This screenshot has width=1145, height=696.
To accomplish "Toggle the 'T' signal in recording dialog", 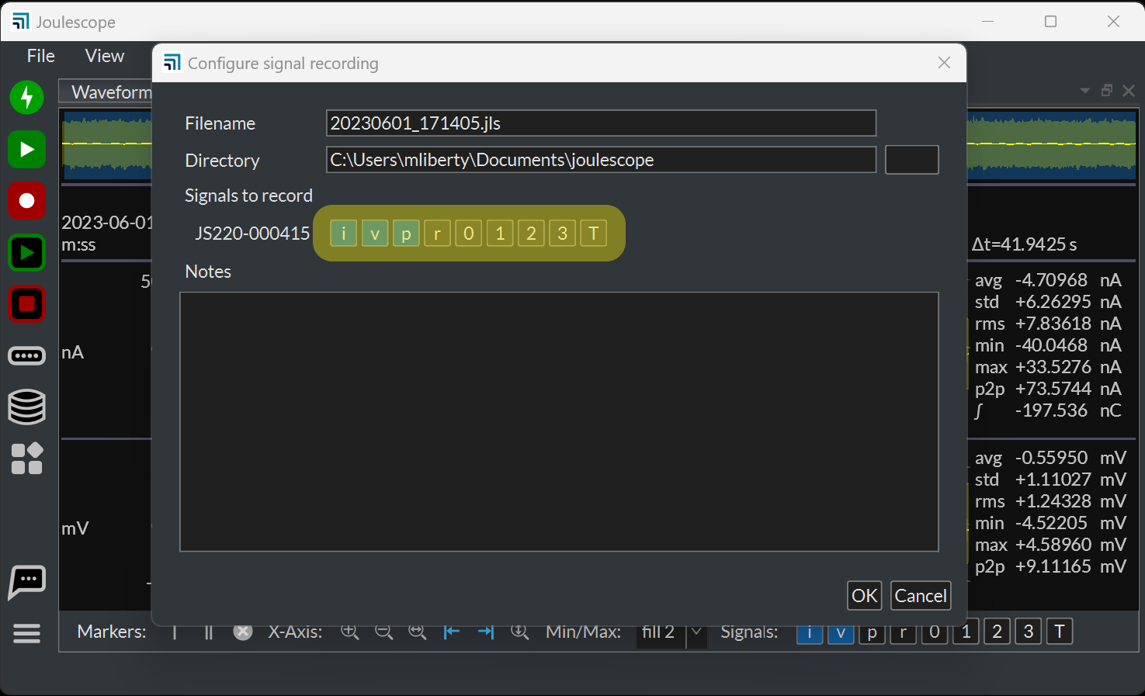I will click(594, 234).
